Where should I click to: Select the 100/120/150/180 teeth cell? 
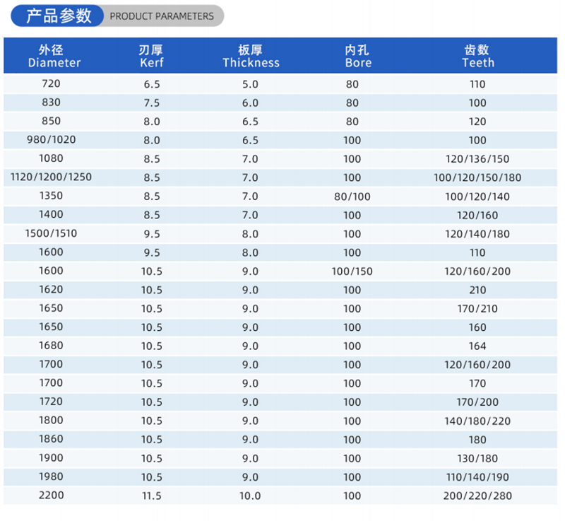click(x=477, y=177)
